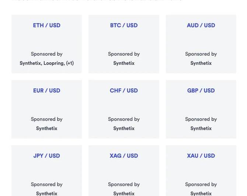Image resolution: width=247 pixels, height=196 pixels.
Task: Click Synthetix sponsor name in GBP / USD card
Action: coord(201,129)
